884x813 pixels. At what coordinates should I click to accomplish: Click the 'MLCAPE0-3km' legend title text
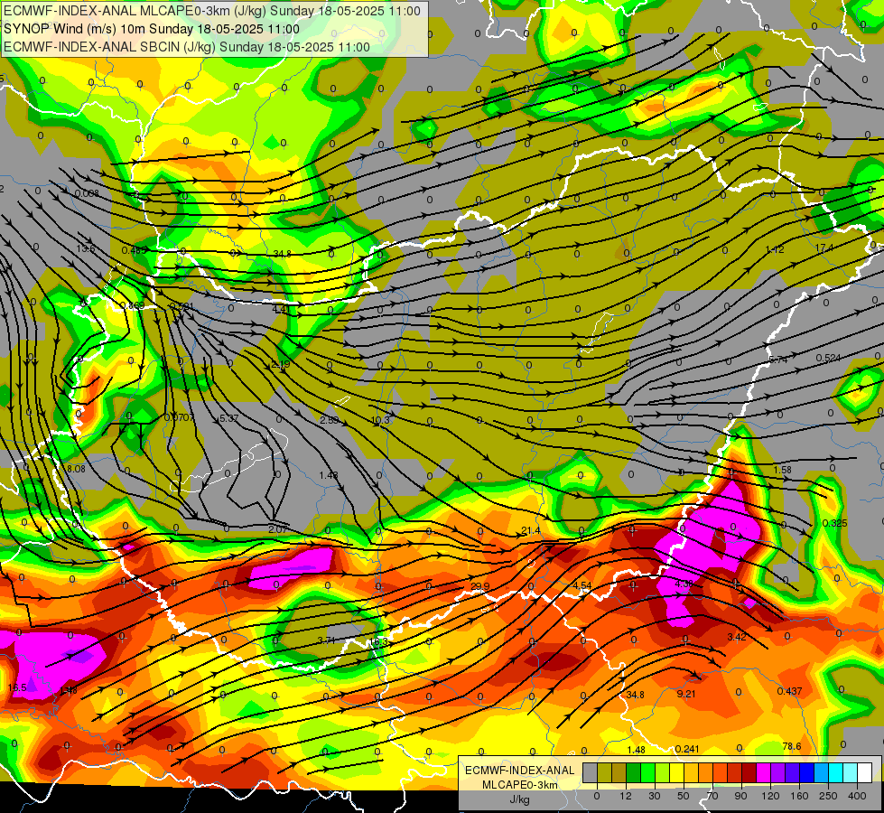point(520,784)
